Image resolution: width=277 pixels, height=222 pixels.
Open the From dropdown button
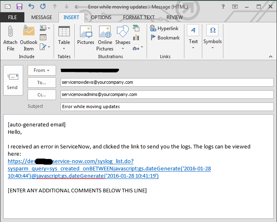click(42, 70)
